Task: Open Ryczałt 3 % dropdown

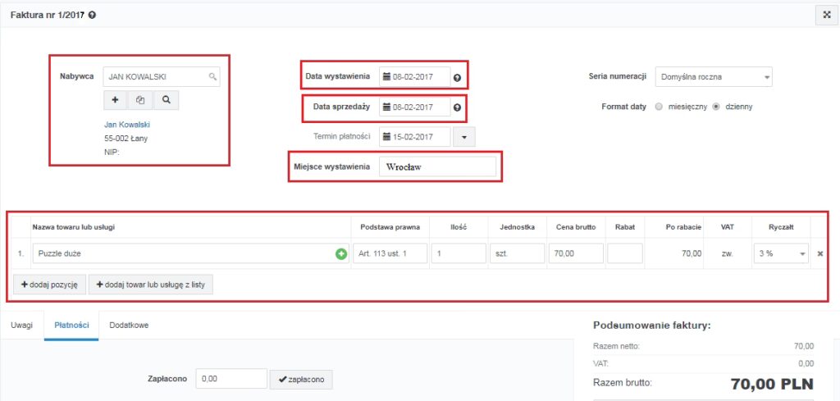Action: (x=782, y=253)
